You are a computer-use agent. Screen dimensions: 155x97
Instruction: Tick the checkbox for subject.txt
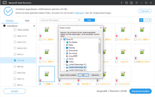[116, 62]
